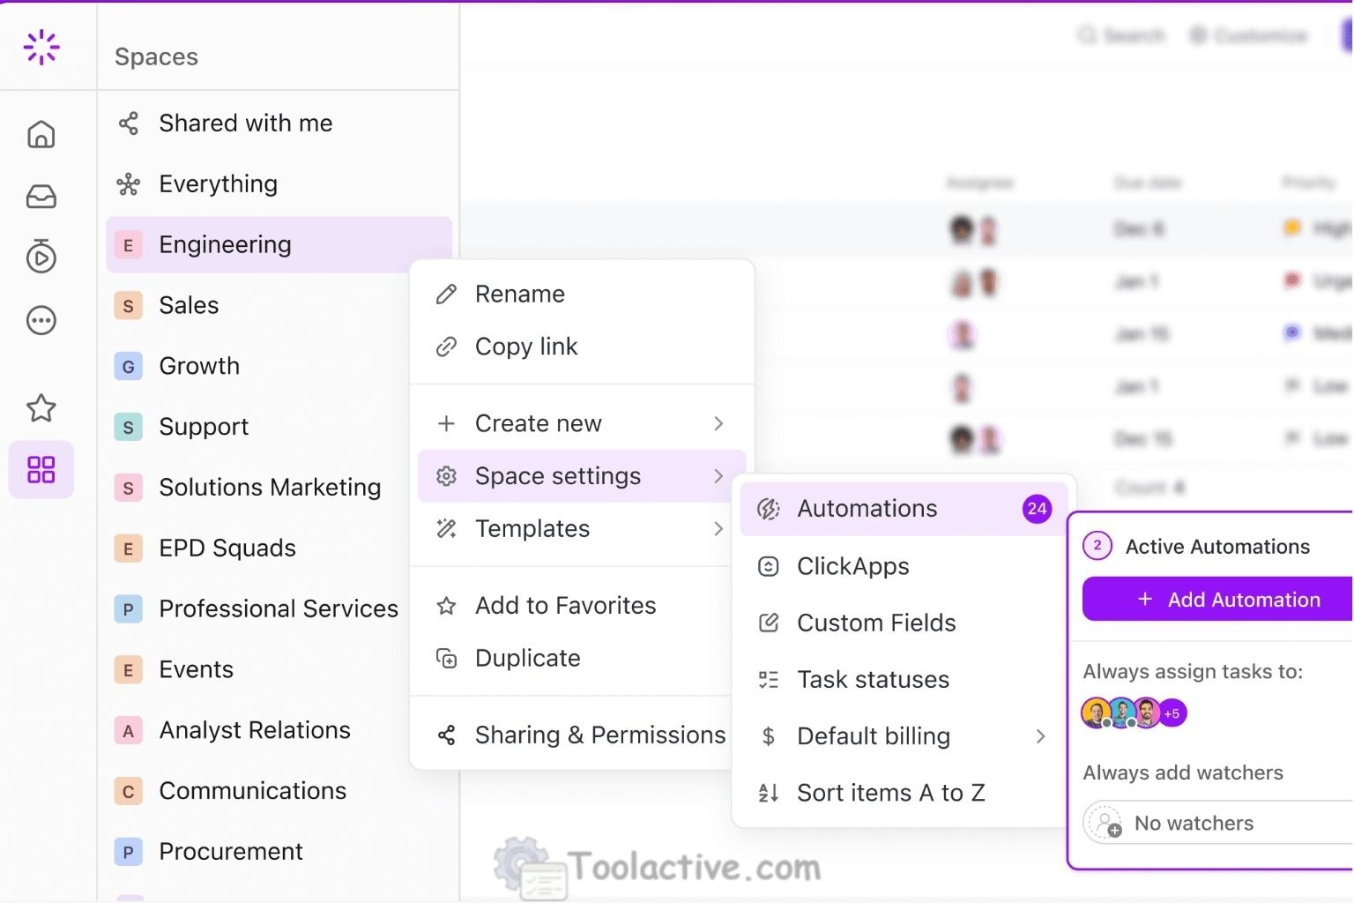Click the Automations lightning icon
Screen dimensions: 1354x903
coord(769,508)
